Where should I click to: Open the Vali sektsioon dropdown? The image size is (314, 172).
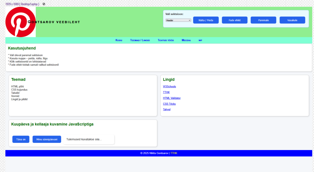178,20
